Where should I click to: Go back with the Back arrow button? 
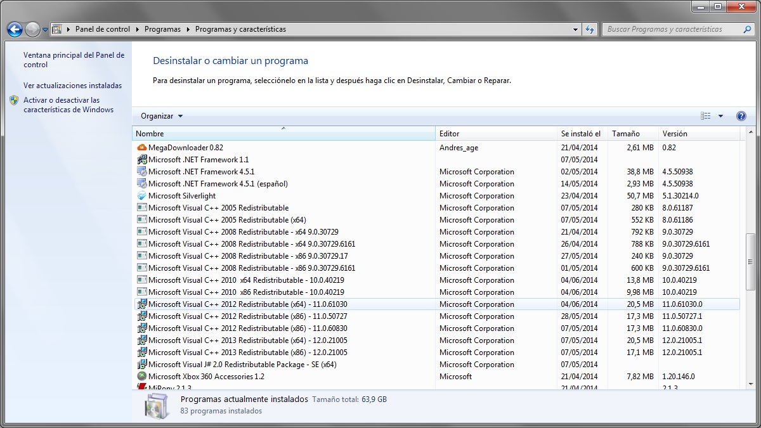[x=15, y=29]
